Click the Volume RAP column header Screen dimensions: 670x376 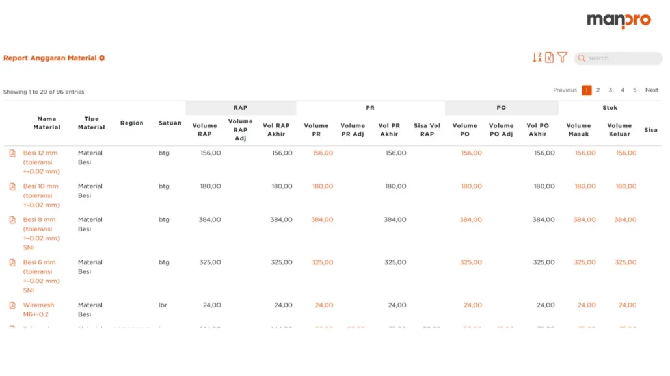tap(204, 130)
